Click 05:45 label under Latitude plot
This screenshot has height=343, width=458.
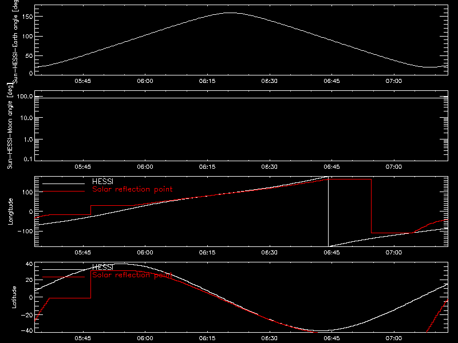(82, 338)
